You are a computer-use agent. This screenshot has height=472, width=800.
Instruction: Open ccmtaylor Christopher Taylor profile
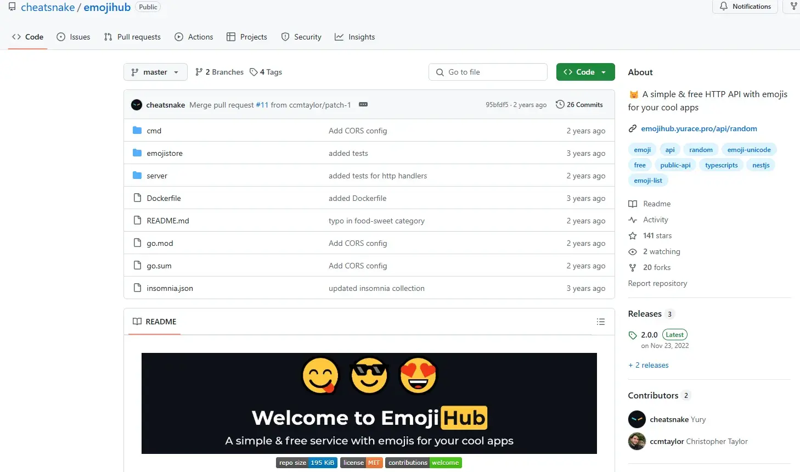[x=698, y=441]
